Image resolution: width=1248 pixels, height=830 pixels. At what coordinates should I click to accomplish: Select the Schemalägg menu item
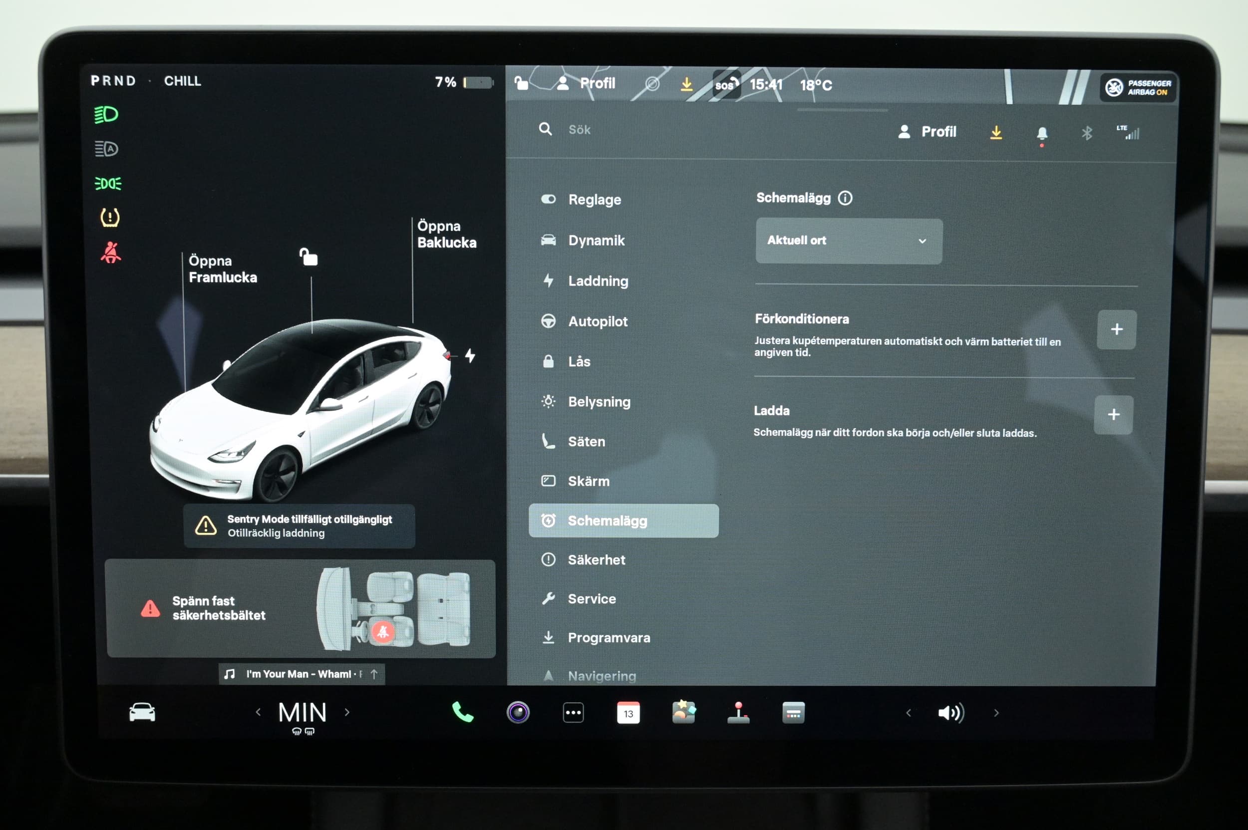(x=624, y=521)
